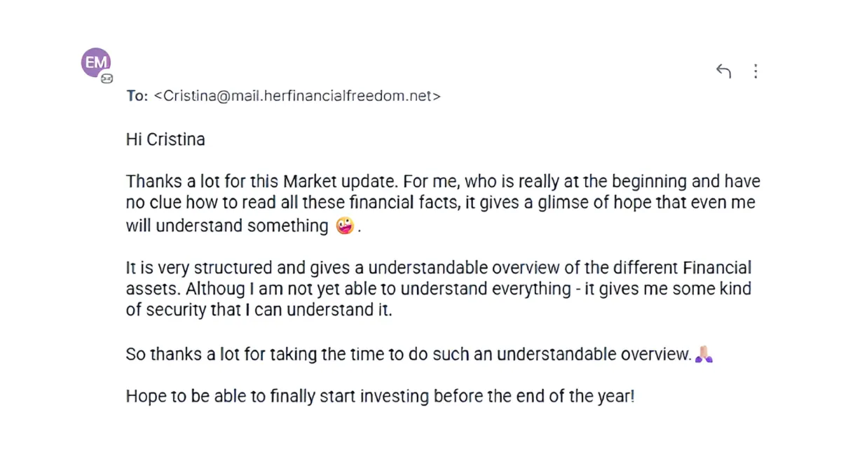This screenshot has height=473, width=841.
Task: Click the folded hands emoji
Action: [x=704, y=355]
